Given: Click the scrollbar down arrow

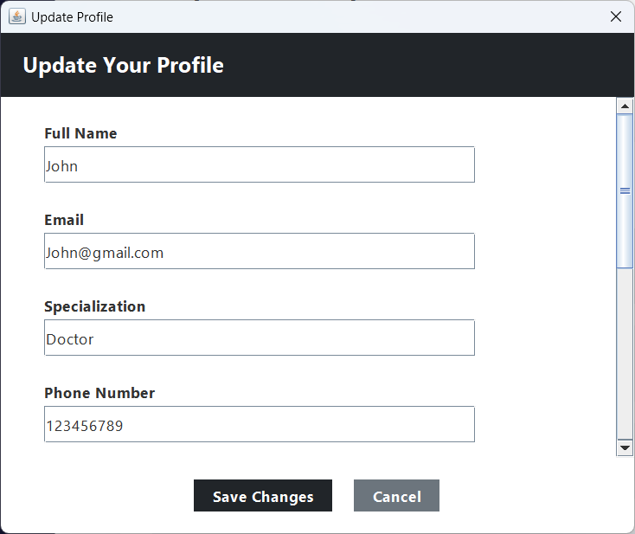Looking at the screenshot, I should pos(625,447).
